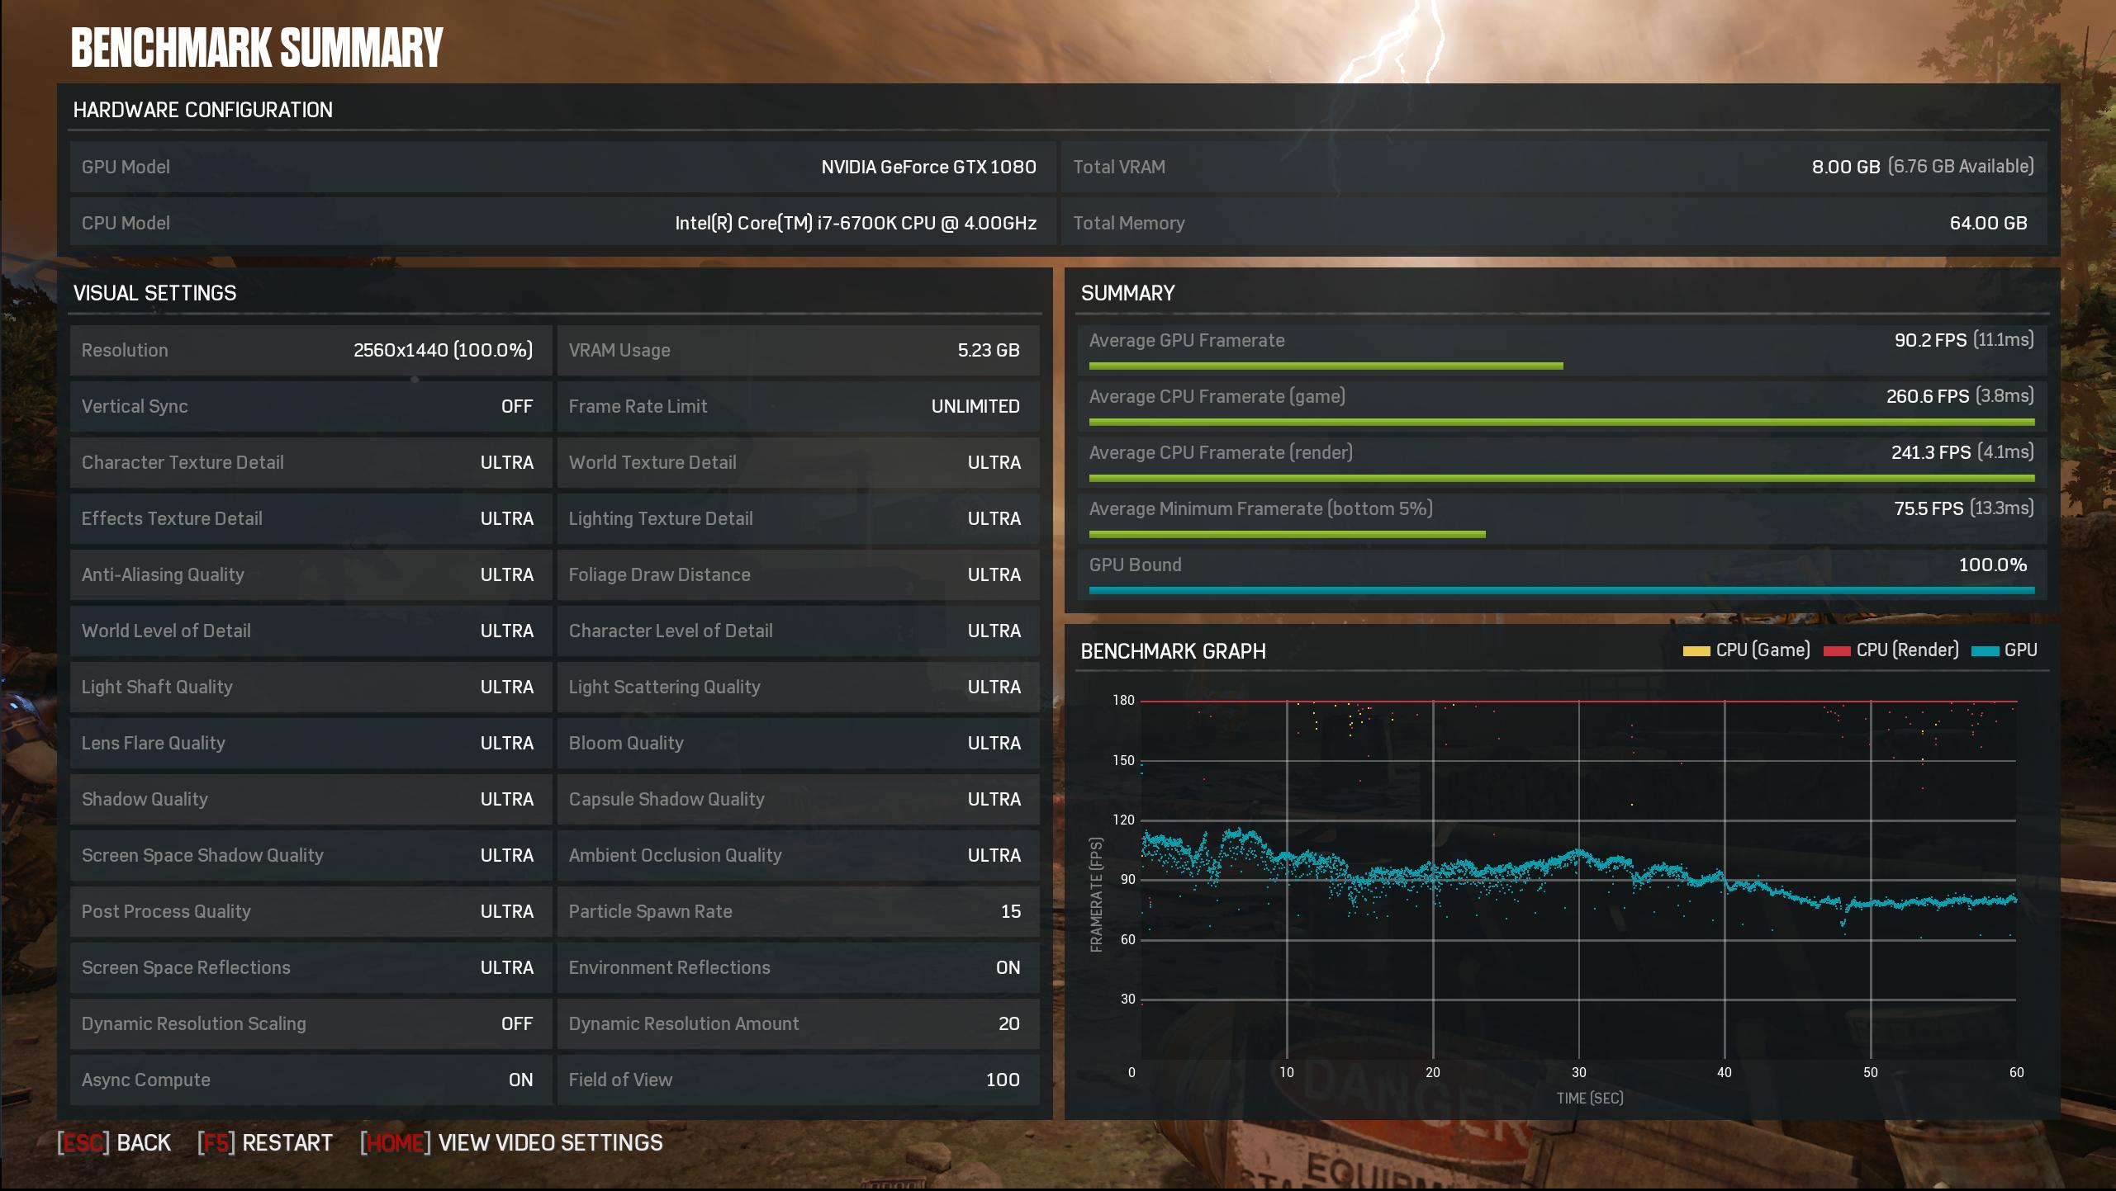The width and height of the screenshot is (2116, 1191).
Task: Click the yellow CPU (Game) legend swatch
Action: coord(1696,651)
